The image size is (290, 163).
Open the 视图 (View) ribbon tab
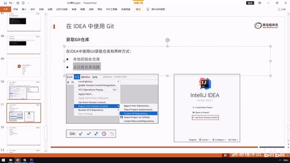point(82,9)
